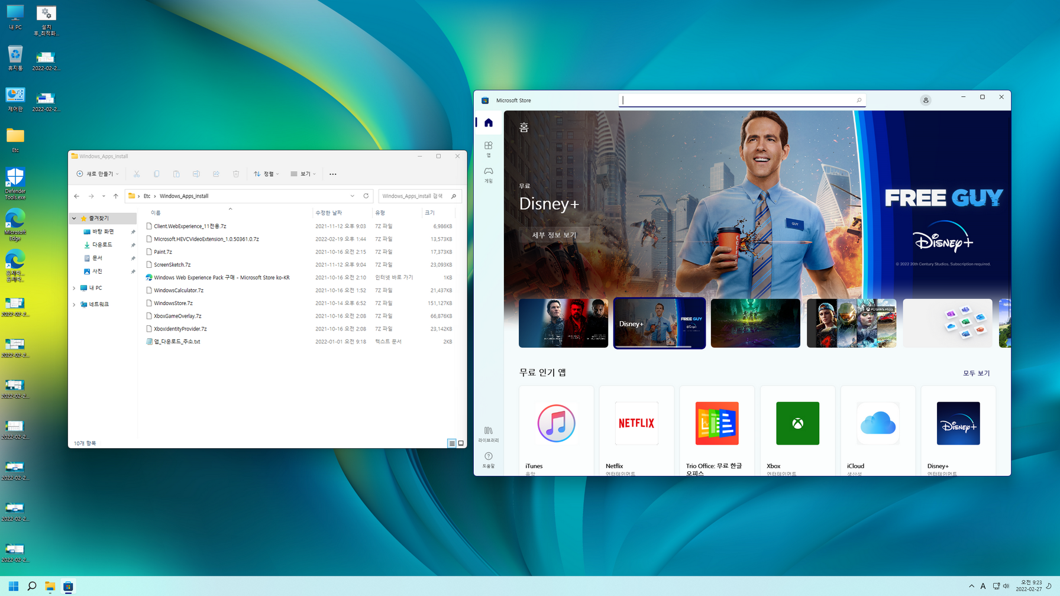Click the Microsoft Store taskbar icon
This screenshot has height=596, width=1060.
(69, 586)
